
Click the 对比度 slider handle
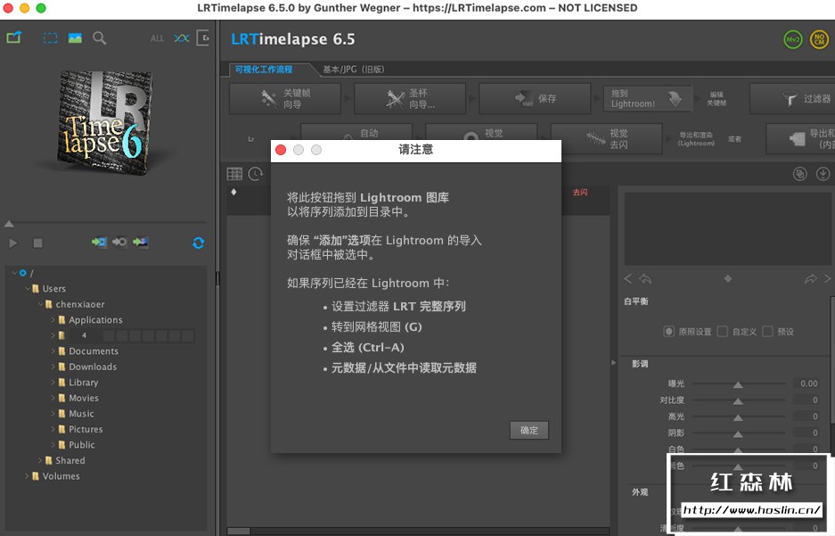(738, 400)
